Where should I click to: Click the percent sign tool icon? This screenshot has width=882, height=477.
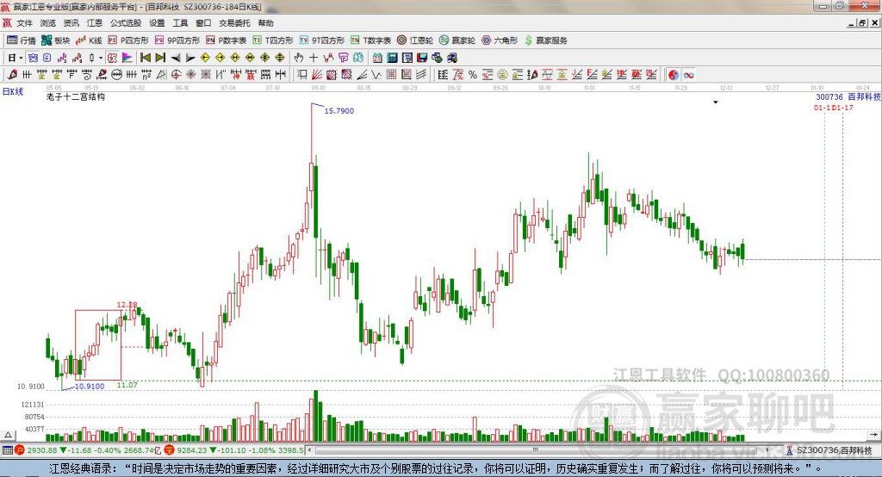point(473,75)
